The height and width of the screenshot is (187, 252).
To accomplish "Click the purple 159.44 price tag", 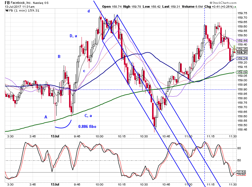I will (x=242, y=41).
